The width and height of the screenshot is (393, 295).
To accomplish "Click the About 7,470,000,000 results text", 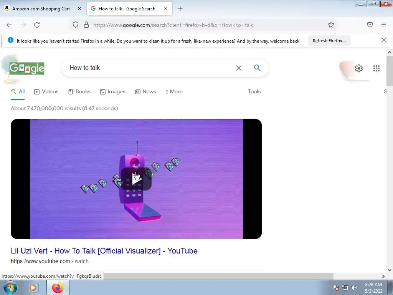I will pyautogui.click(x=64, y=108).
